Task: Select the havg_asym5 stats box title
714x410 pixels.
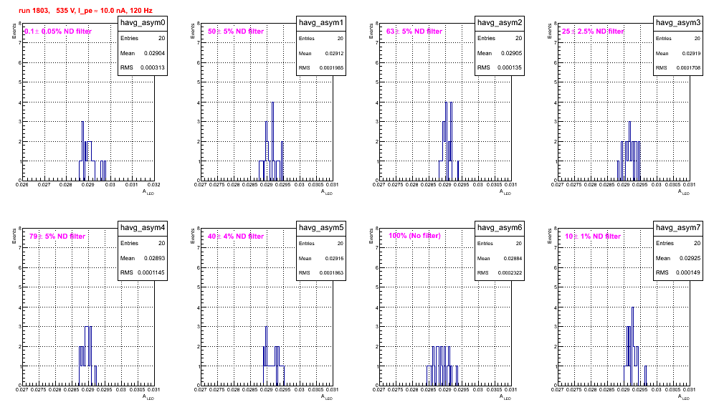Action: (x=321, y=228)
